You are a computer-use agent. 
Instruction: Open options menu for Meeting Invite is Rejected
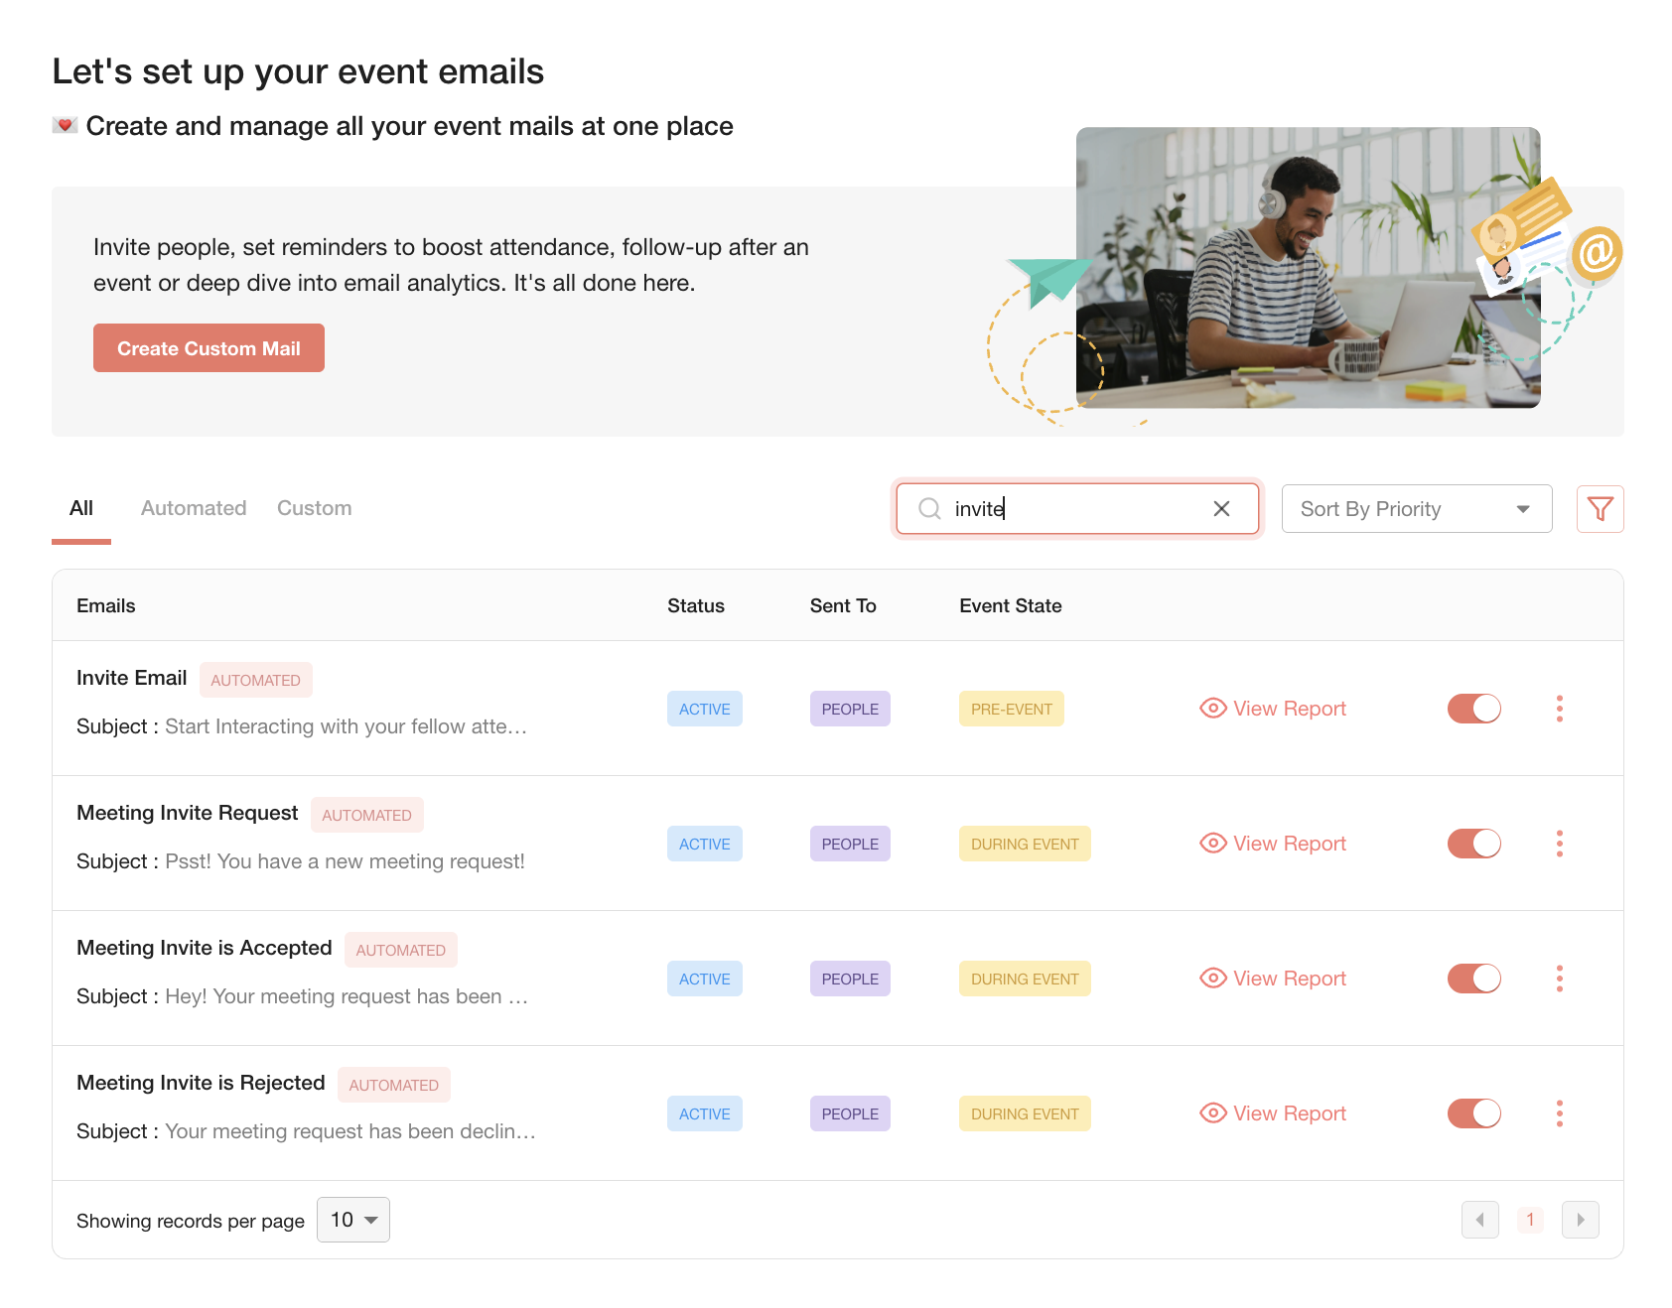(1559, 1113)
